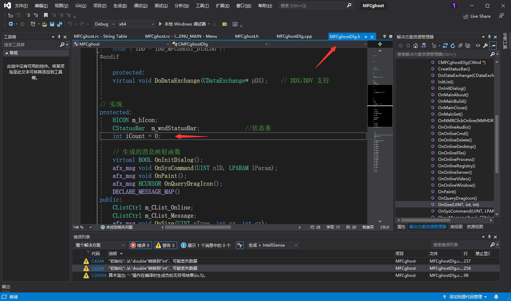Open the x64 platform dropdown

(x=136, y=24)
